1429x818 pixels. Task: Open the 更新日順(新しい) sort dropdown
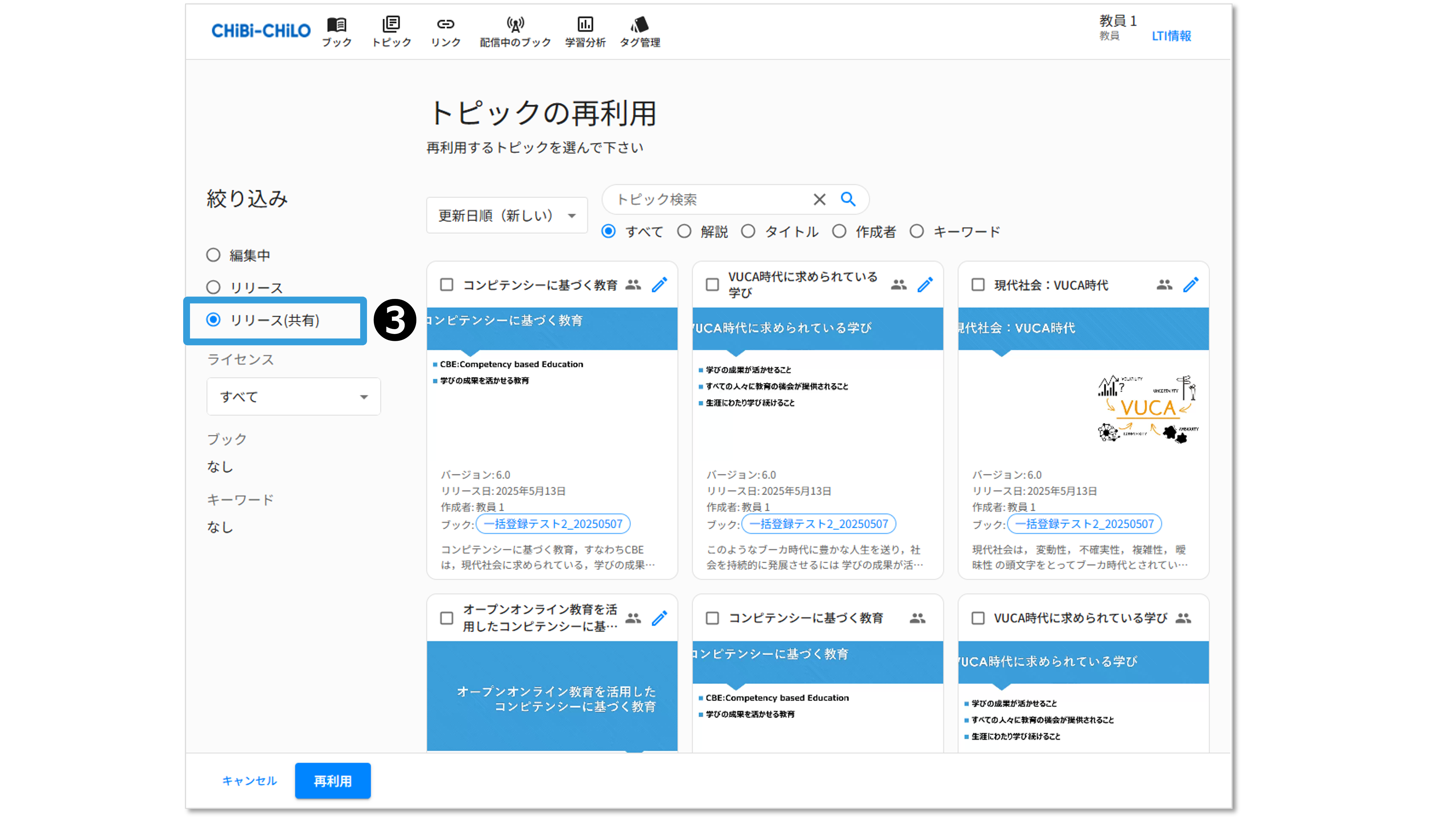click(x=507, y=216)
